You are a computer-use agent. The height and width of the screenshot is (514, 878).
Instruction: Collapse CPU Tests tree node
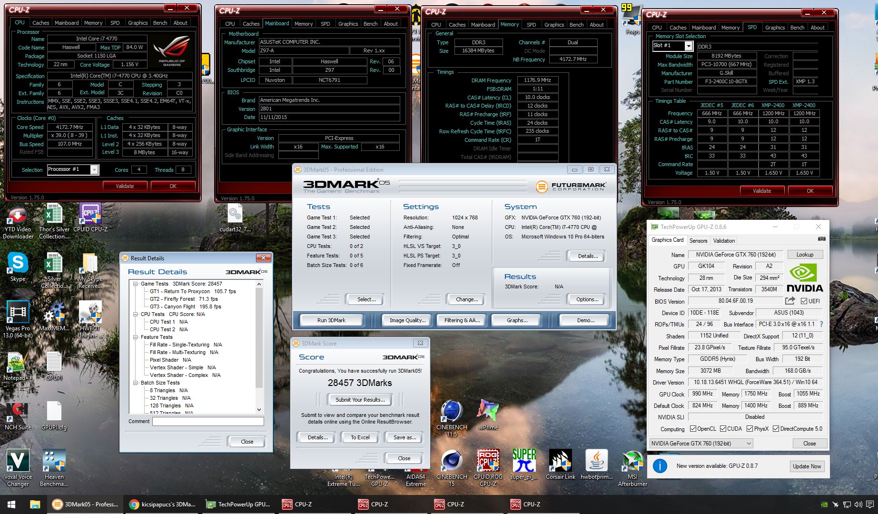point(136,314)
